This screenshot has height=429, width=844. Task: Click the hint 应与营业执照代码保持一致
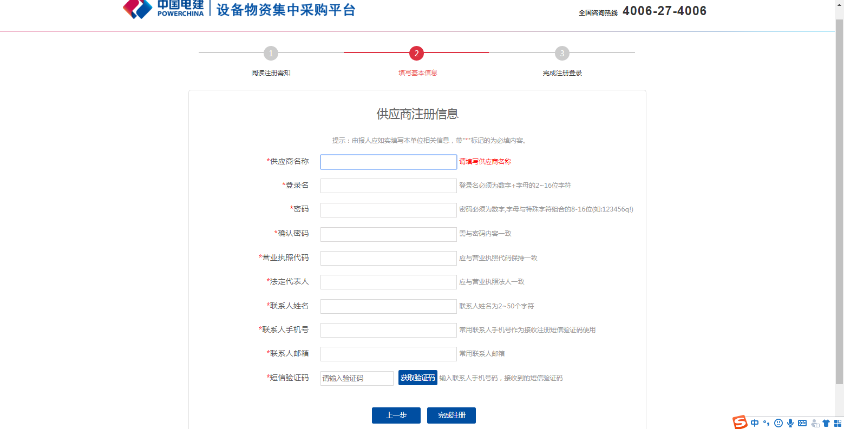click(498, 258)
